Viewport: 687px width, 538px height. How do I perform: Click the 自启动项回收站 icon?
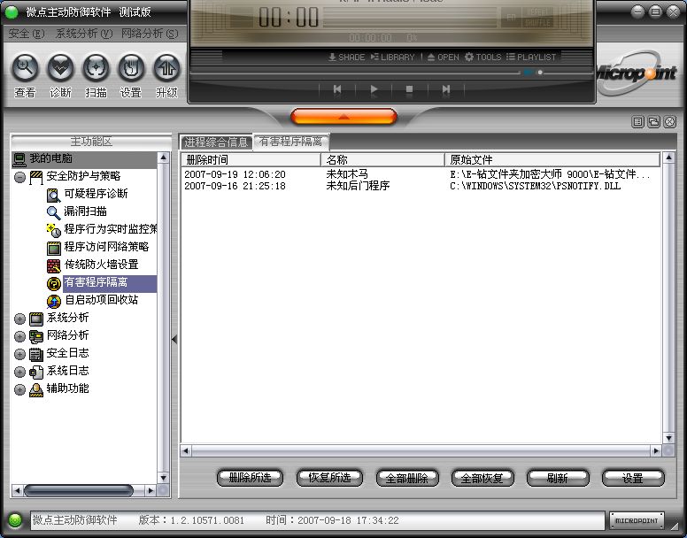(53, 301)
